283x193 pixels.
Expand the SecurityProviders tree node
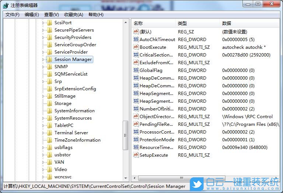coord(43,37)
